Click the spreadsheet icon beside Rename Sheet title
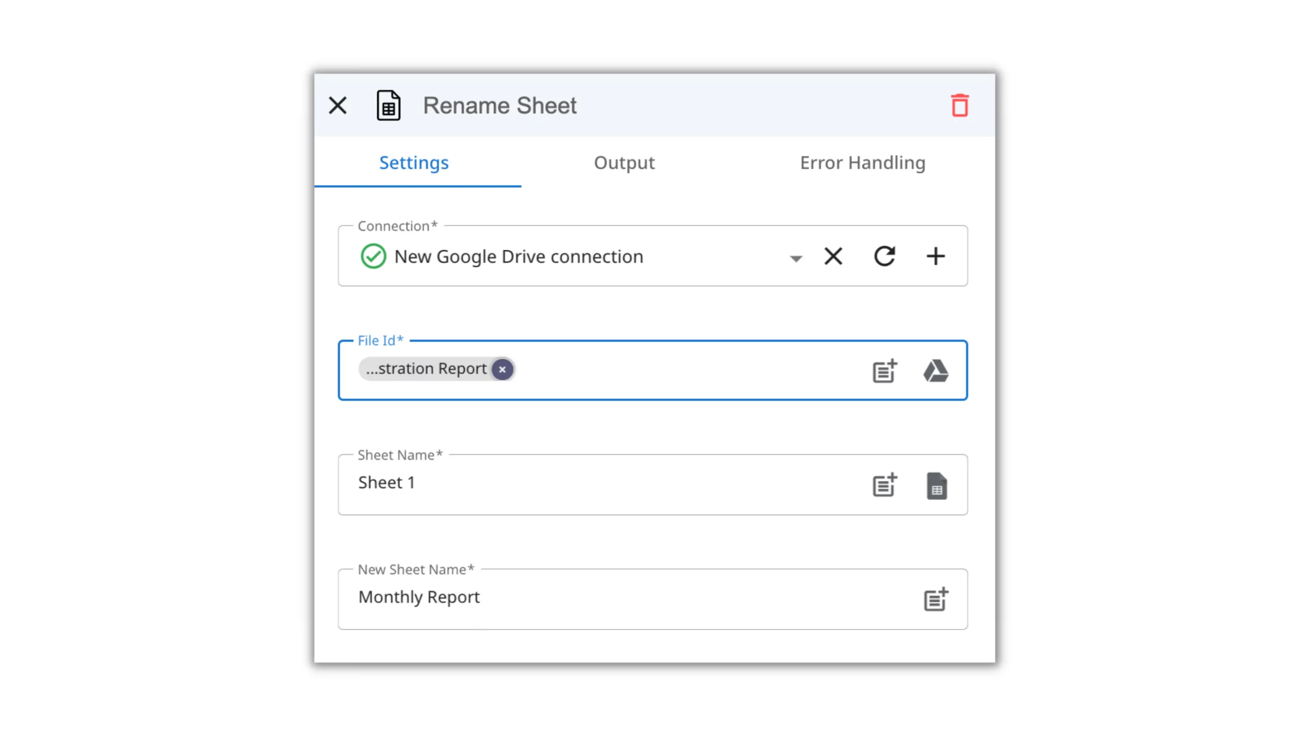 click(x=388, y=105)
